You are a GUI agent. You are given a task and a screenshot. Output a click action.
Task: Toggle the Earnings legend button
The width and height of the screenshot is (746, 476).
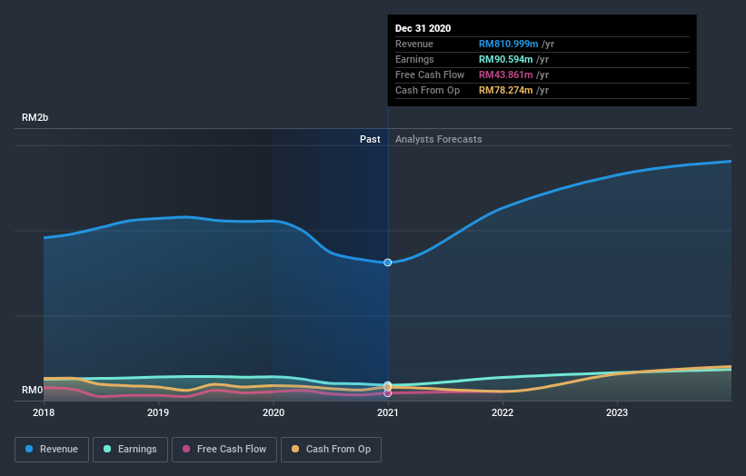point(130,450)
